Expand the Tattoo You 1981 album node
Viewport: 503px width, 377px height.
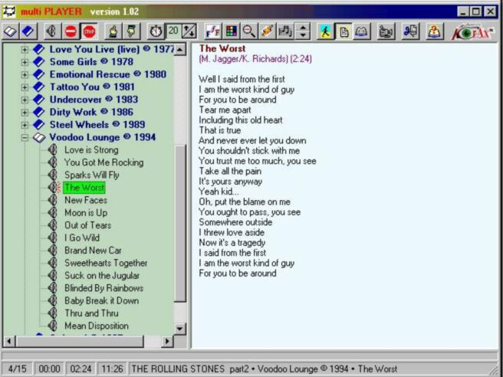[x=25, y=87]
